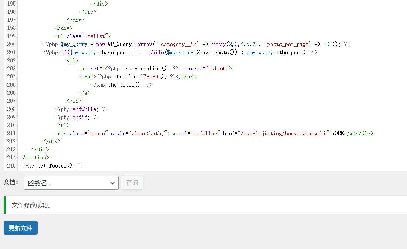
Task: Click line number 200 in the gutter
Action: pyautogui.click(x=11, y=44)
